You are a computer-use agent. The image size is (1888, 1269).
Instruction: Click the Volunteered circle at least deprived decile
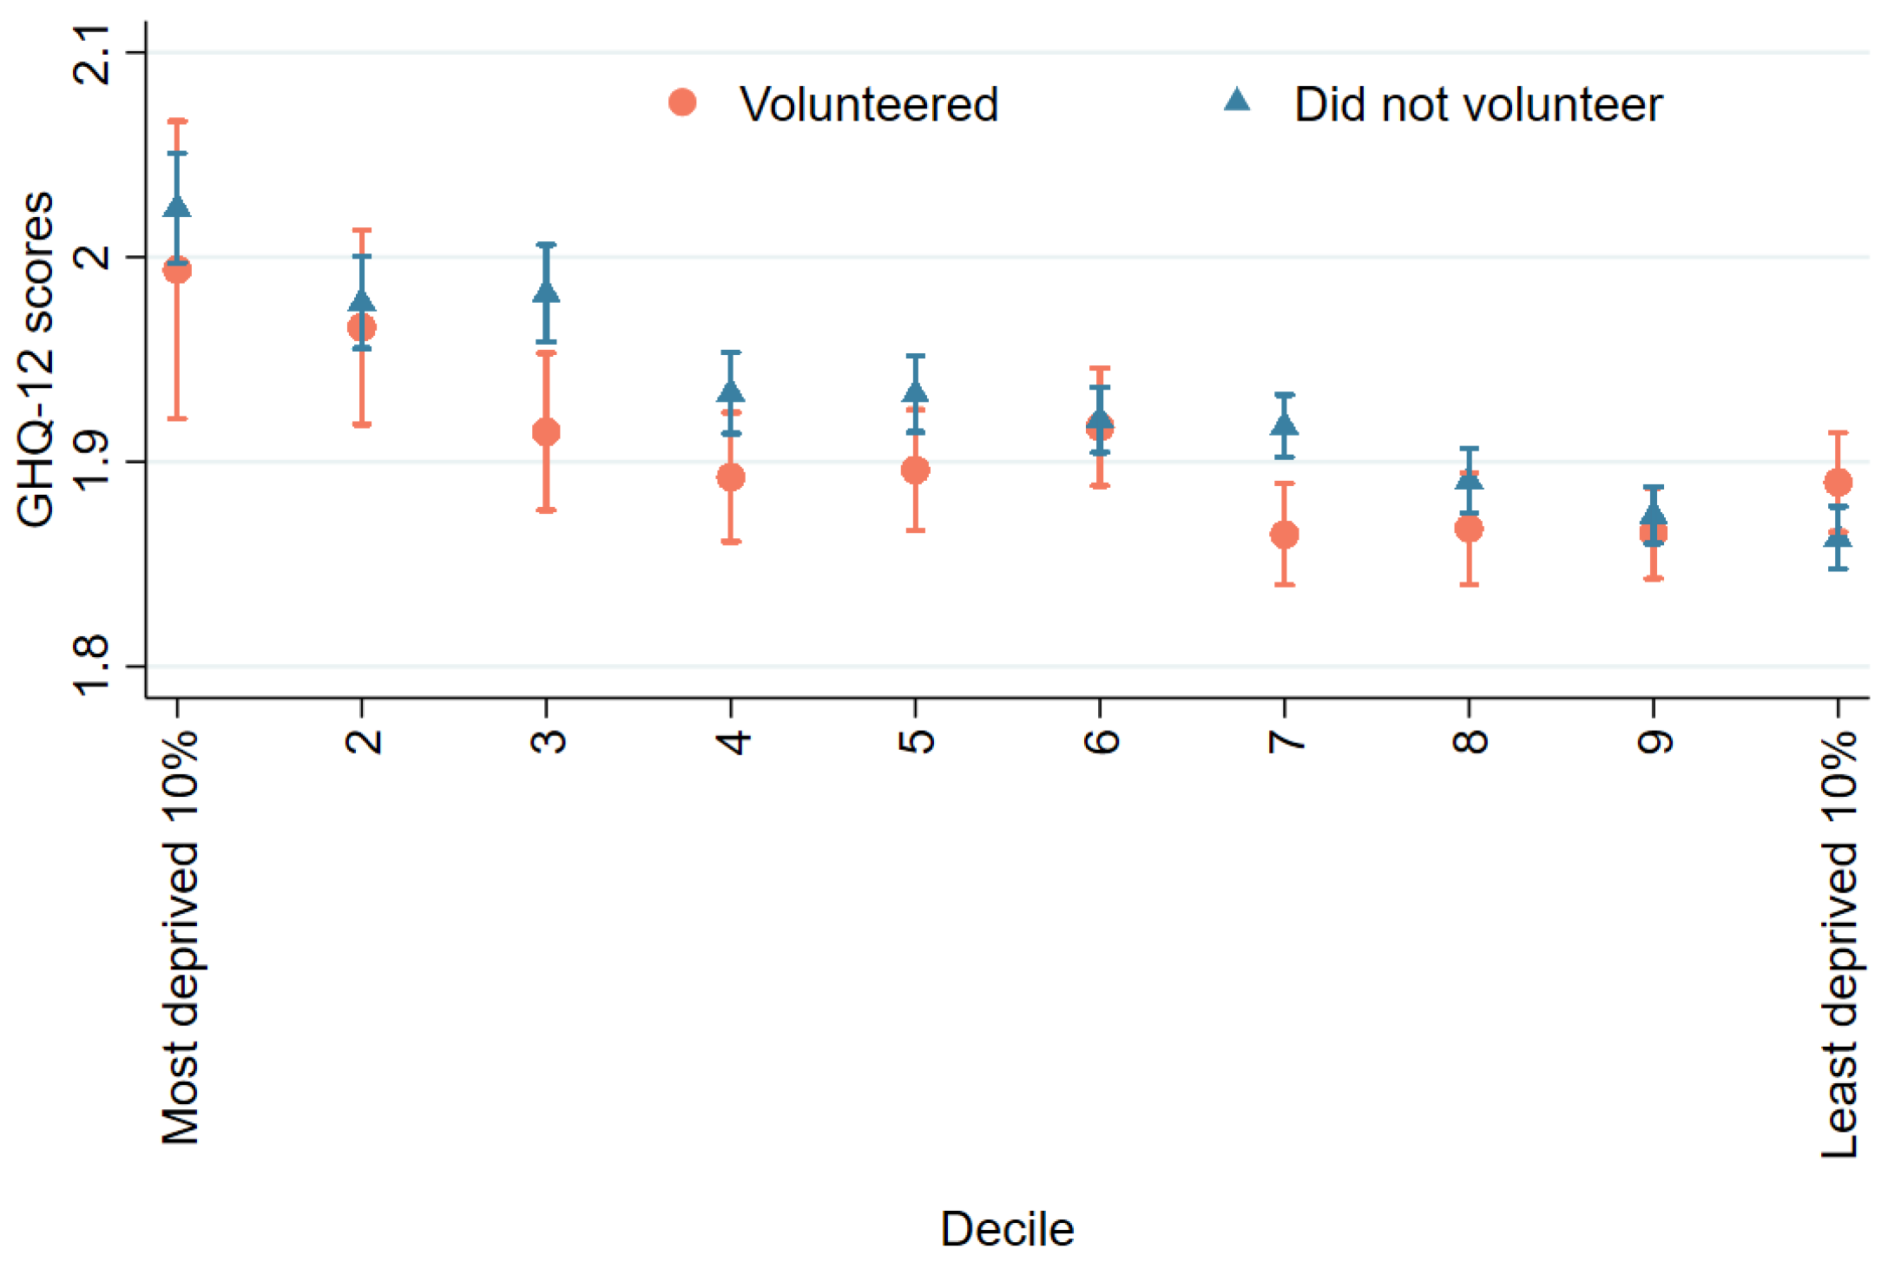[x=1838, y=483]
